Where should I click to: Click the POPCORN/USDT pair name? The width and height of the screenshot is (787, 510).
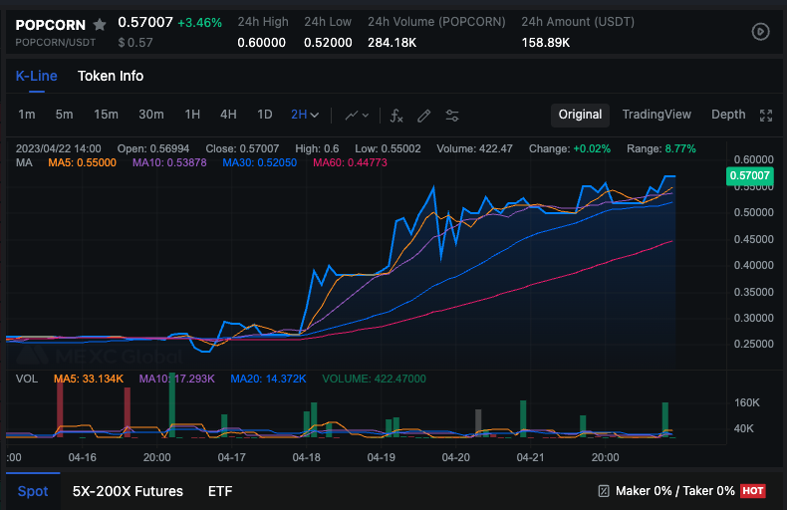(x=55, y=42)
